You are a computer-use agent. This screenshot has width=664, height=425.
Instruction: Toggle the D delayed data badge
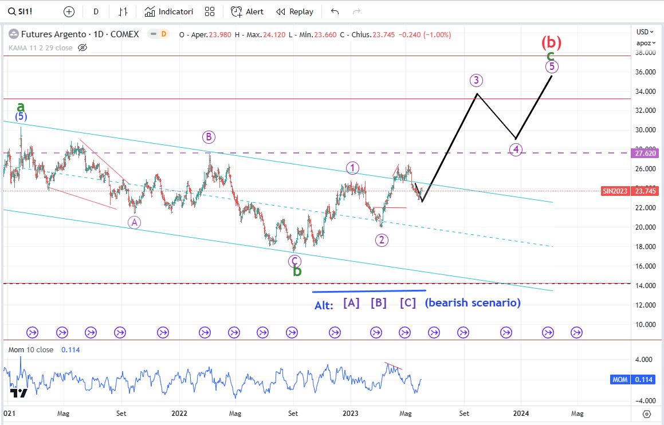(x=163, y=34)
